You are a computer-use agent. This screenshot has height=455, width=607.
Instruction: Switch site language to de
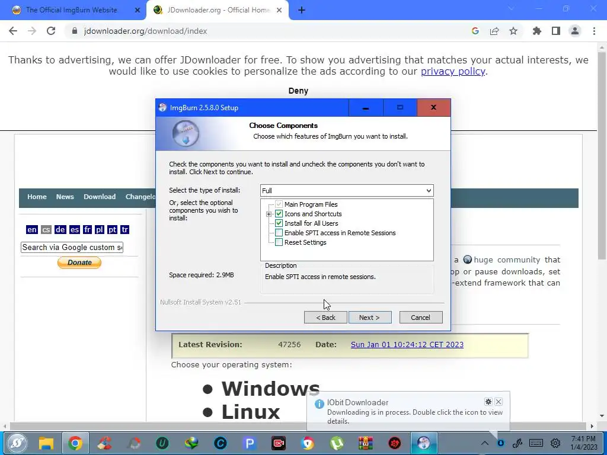(60, 229)
